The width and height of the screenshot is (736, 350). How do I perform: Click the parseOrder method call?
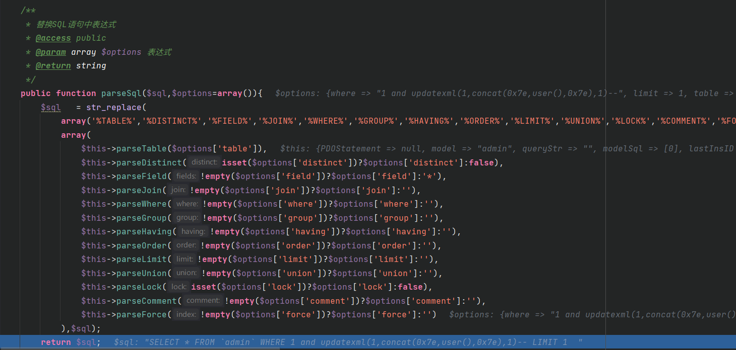pos(142,246)
